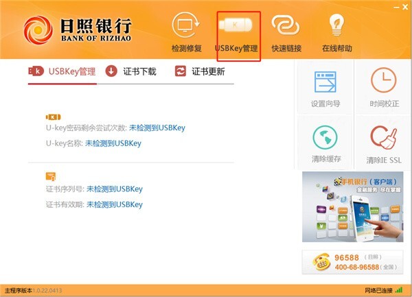Screen dimensions: 412x297
Task: Click the small orange U-key icon
Action: coord(53,117)
